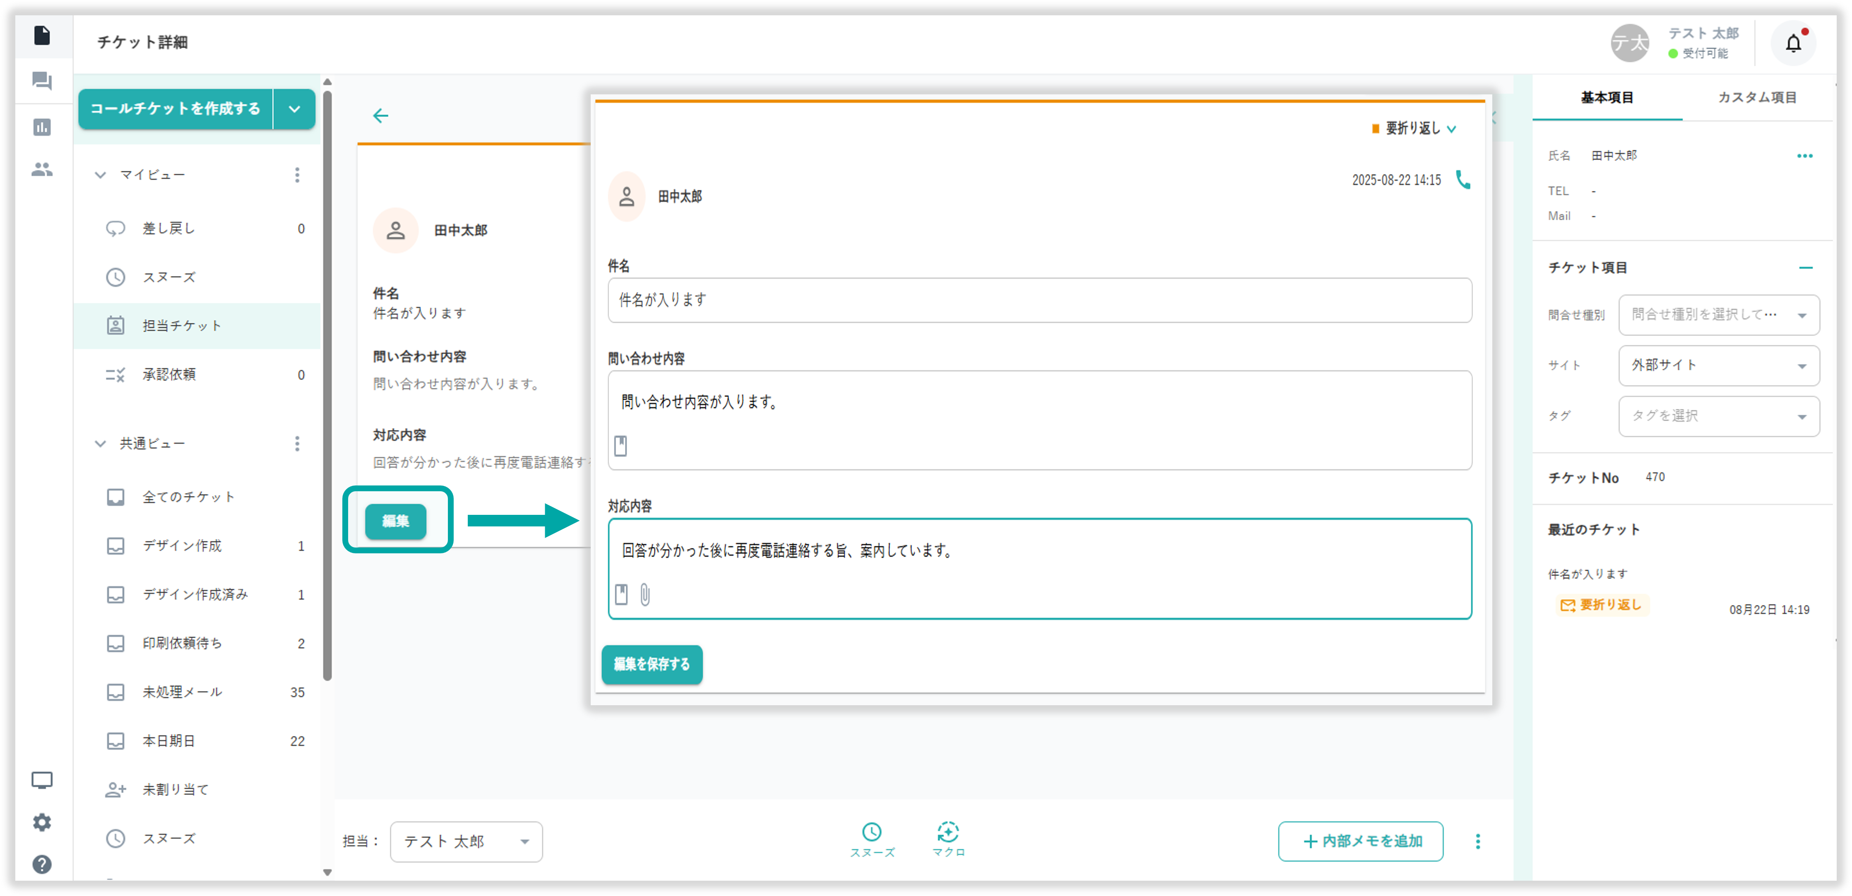Switch to the カスタム項目 tab
Viewport: 1852px width, 896px height.
pyautogui.click(x=1756, y=98)
